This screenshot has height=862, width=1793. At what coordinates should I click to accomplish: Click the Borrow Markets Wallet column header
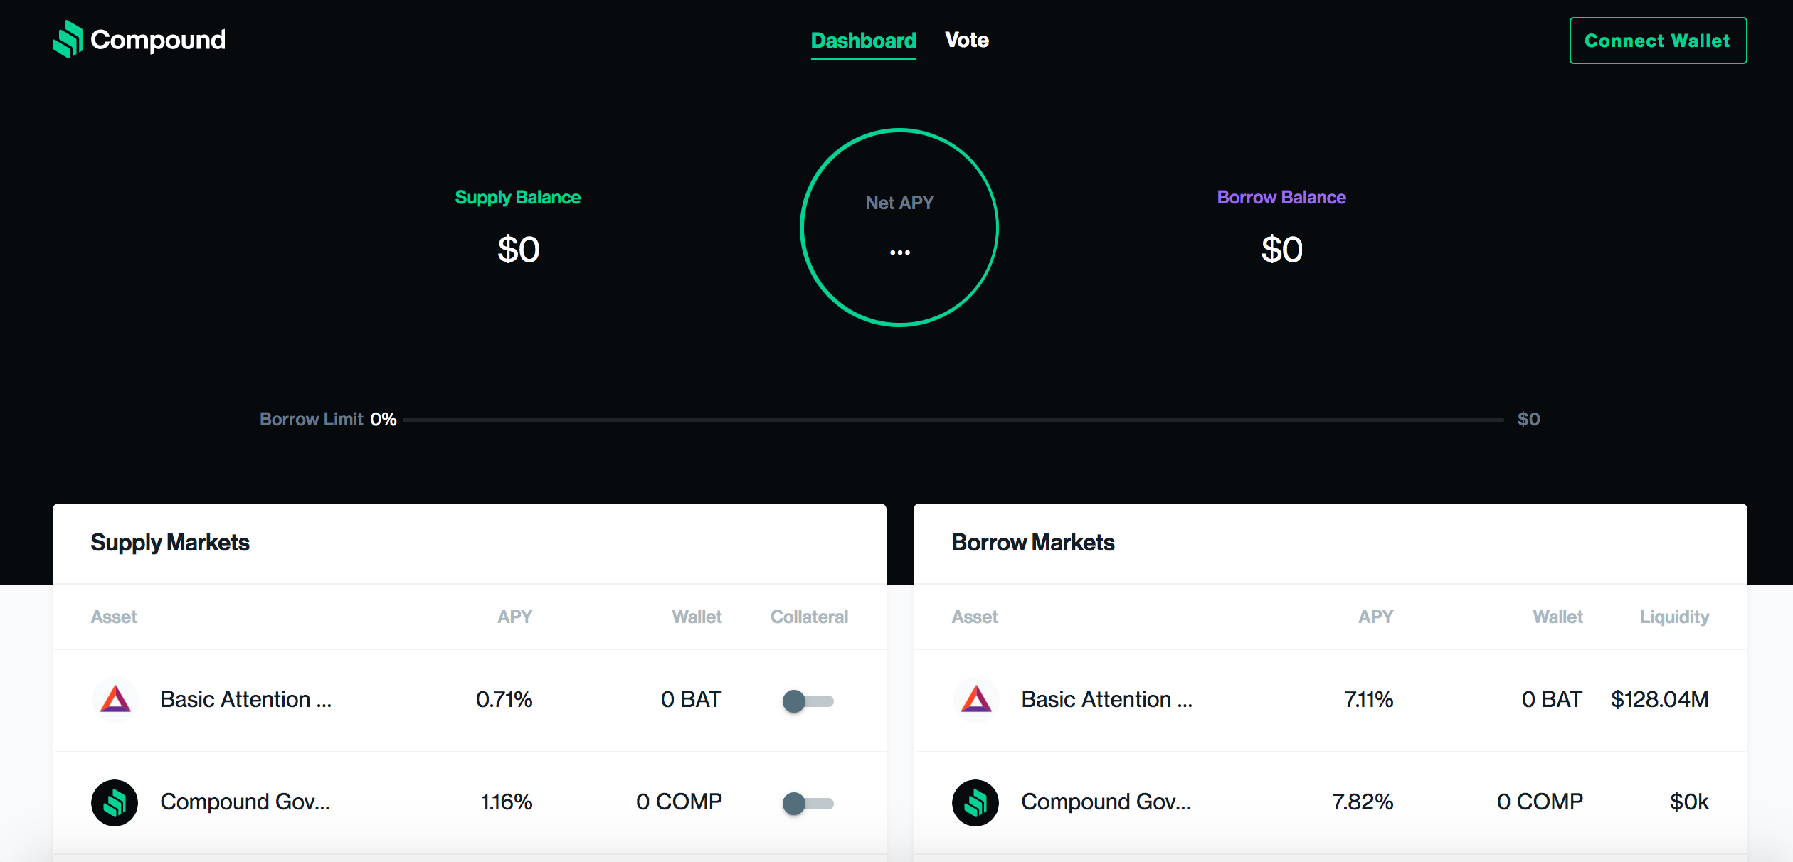tap(1557, 617)
